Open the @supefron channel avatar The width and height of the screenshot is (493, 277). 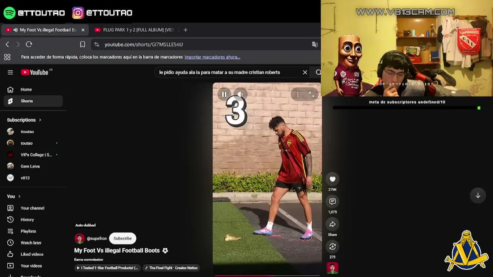80,239
